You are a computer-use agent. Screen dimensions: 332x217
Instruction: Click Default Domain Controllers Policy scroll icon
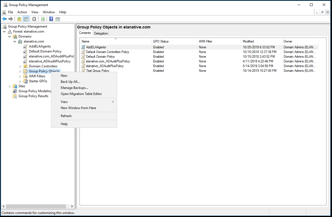pyautogui.click(x=83, y=52)
